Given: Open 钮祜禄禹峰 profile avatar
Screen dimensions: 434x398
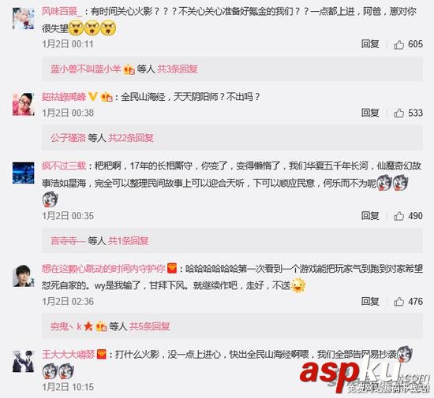Looking at the screenshot, I should click(x=24, y=104).
